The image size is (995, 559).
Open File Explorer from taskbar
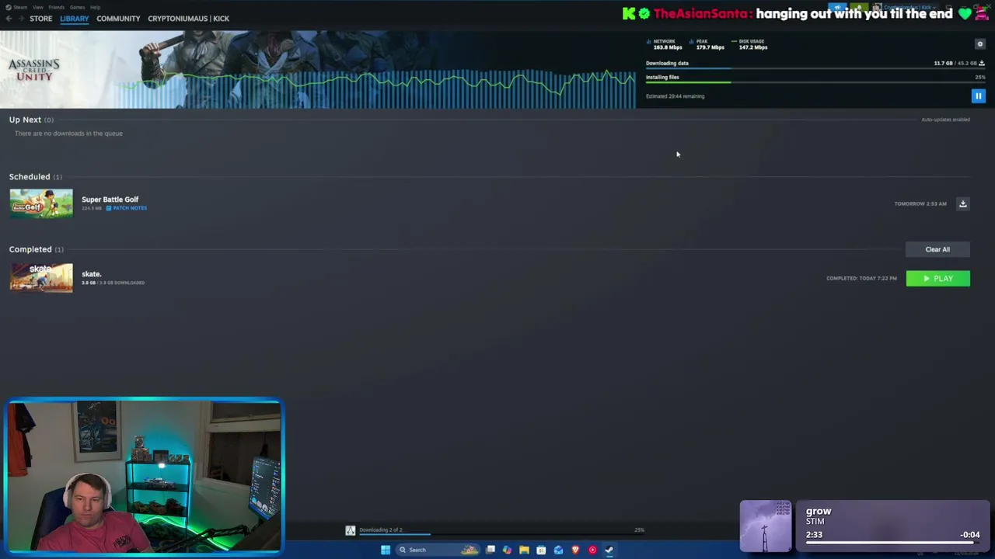(524, 550)
